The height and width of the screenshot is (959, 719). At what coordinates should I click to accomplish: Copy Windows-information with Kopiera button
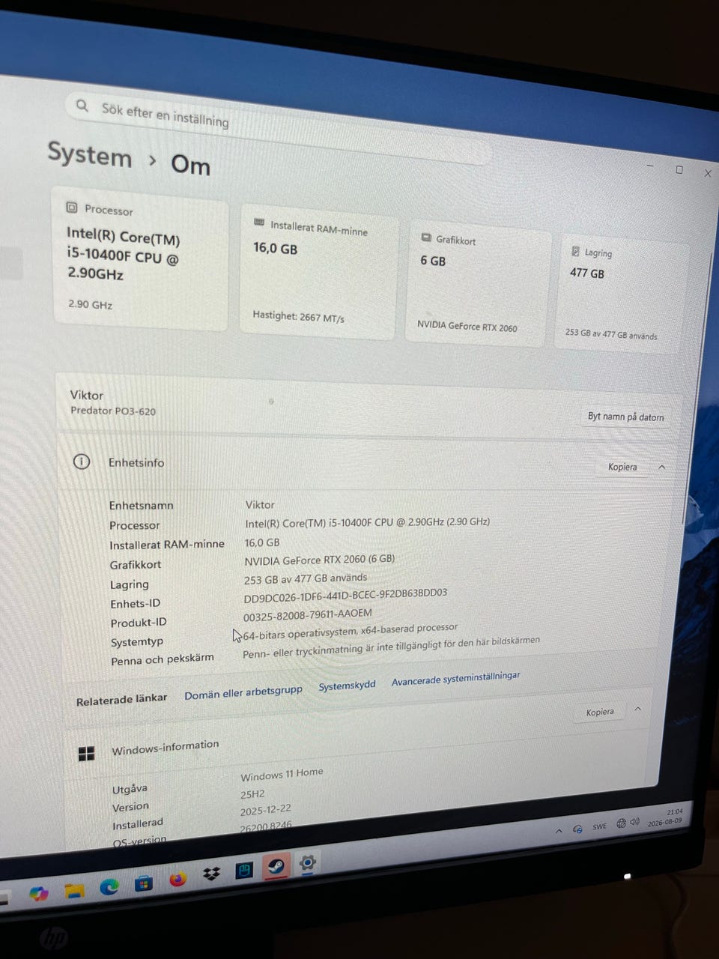tap(600, 712)
